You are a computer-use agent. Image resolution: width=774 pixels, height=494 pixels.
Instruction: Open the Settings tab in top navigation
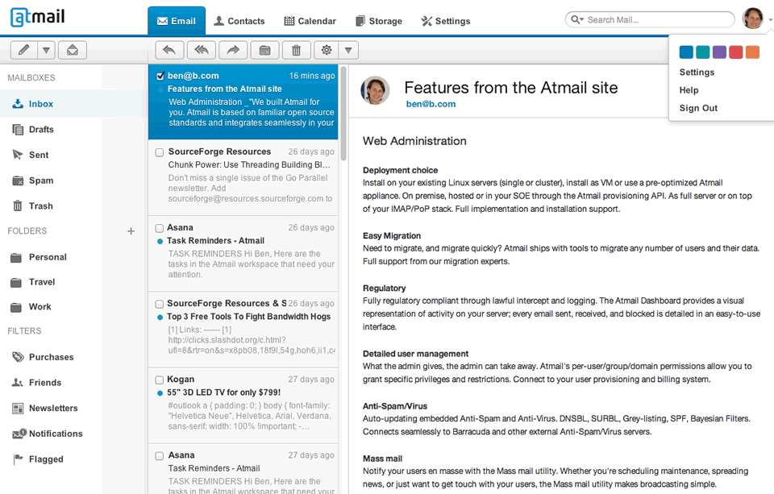445,21
